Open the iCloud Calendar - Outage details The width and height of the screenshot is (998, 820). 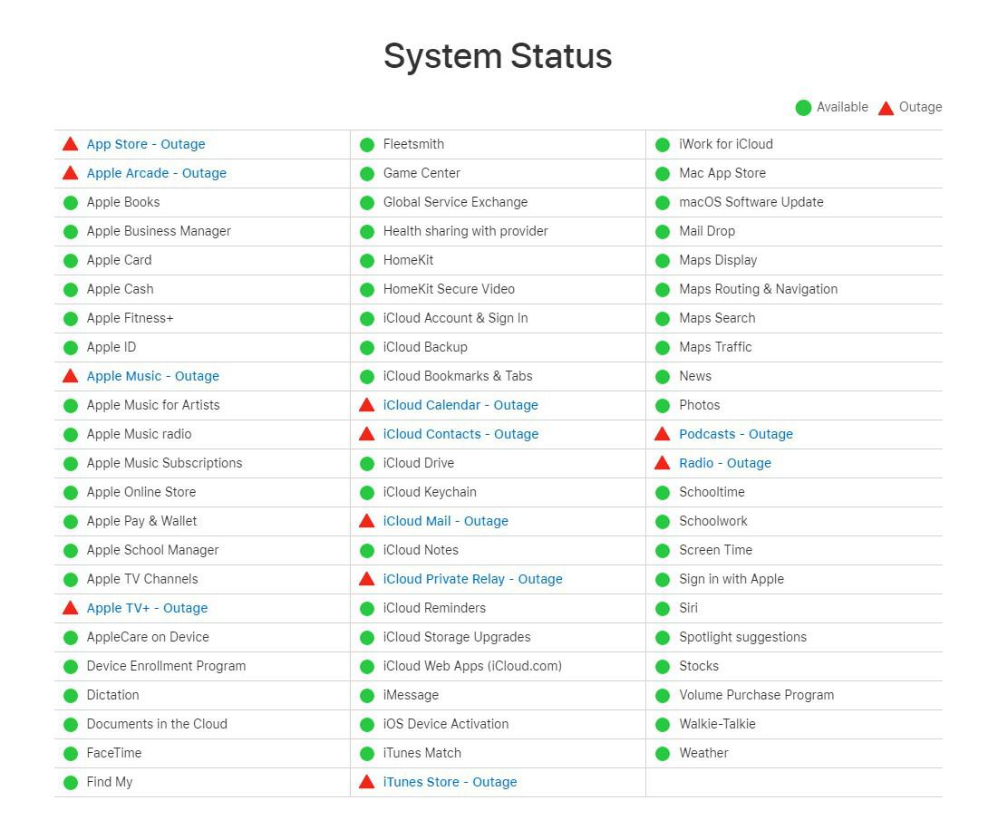(x=460, y=405)
